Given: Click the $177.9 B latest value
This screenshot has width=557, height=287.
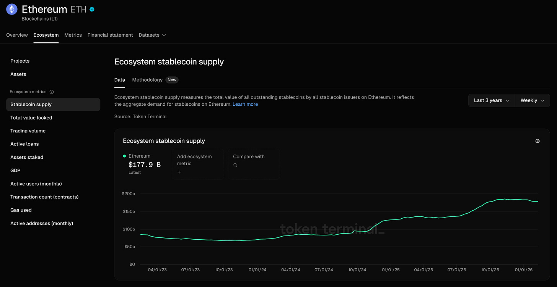Looking at the screenshot, I should click(x=145, y=165).
